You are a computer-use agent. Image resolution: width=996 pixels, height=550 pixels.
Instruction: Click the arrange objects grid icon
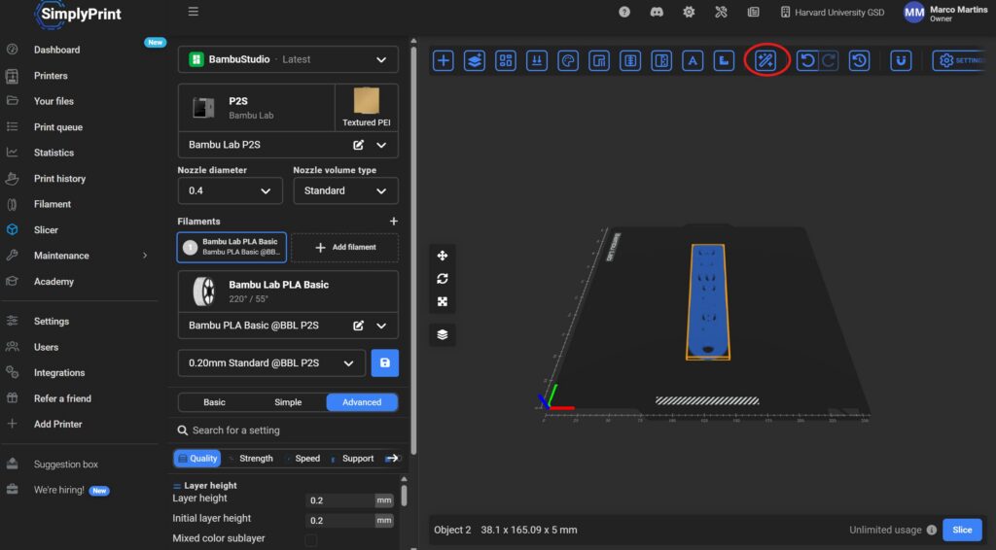[x=506, y=61]
